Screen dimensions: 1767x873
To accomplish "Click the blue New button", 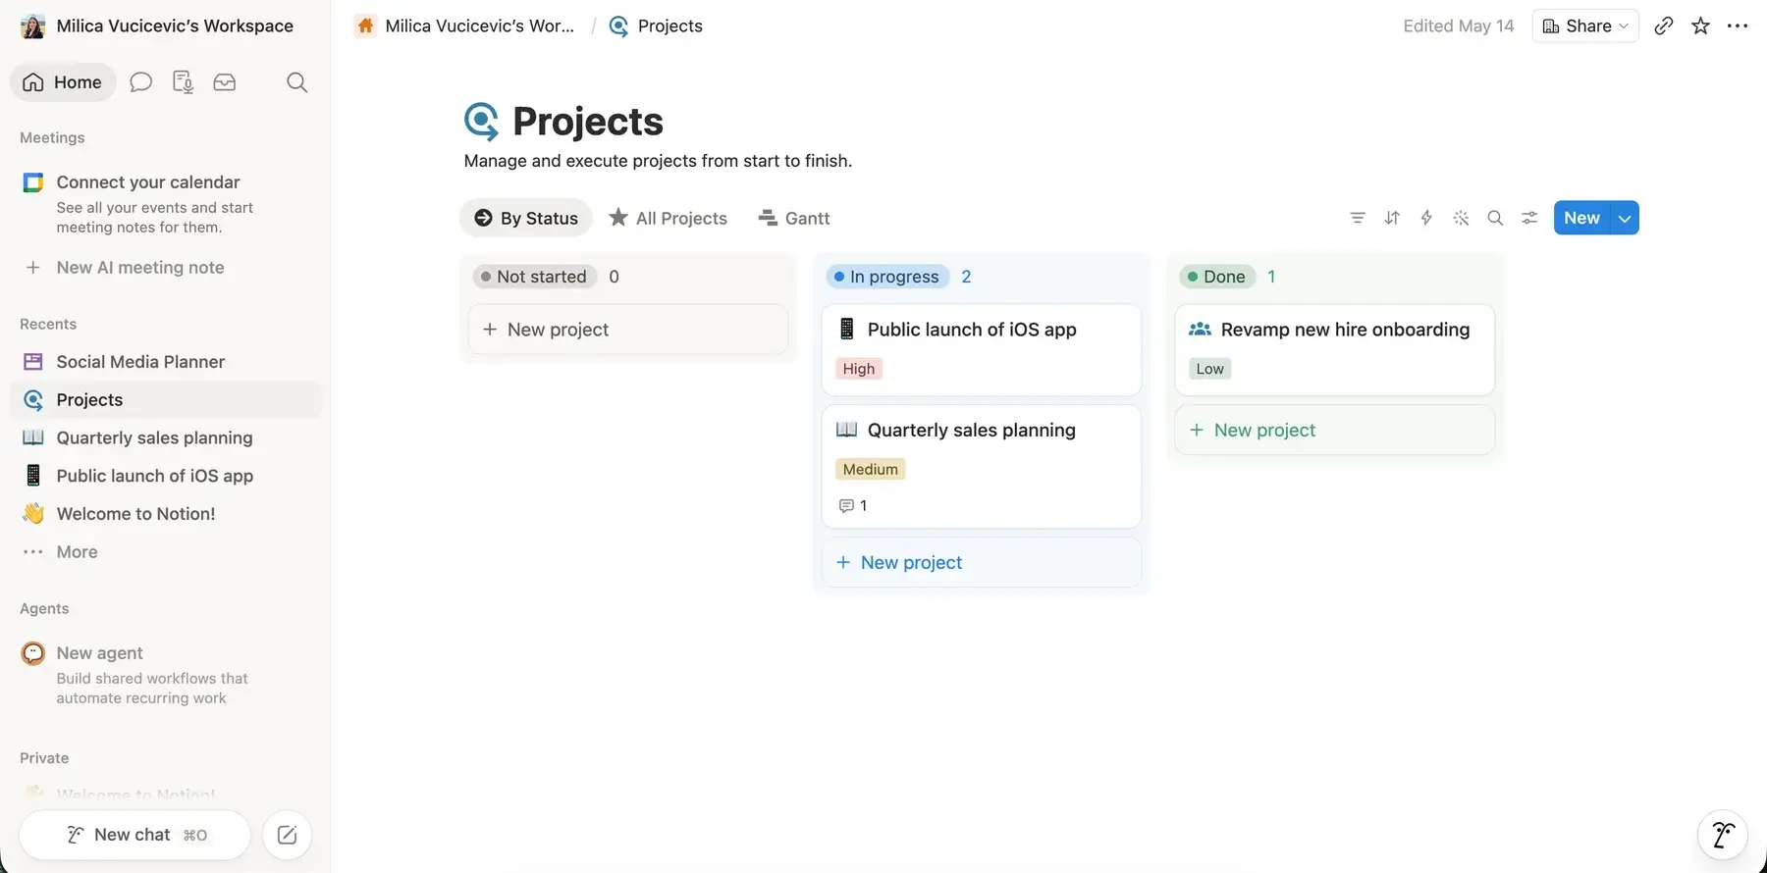I will pyautogui.click(x=1581, y=218).
